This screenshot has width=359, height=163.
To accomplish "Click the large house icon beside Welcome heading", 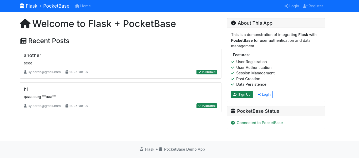I will click(25, 24).
